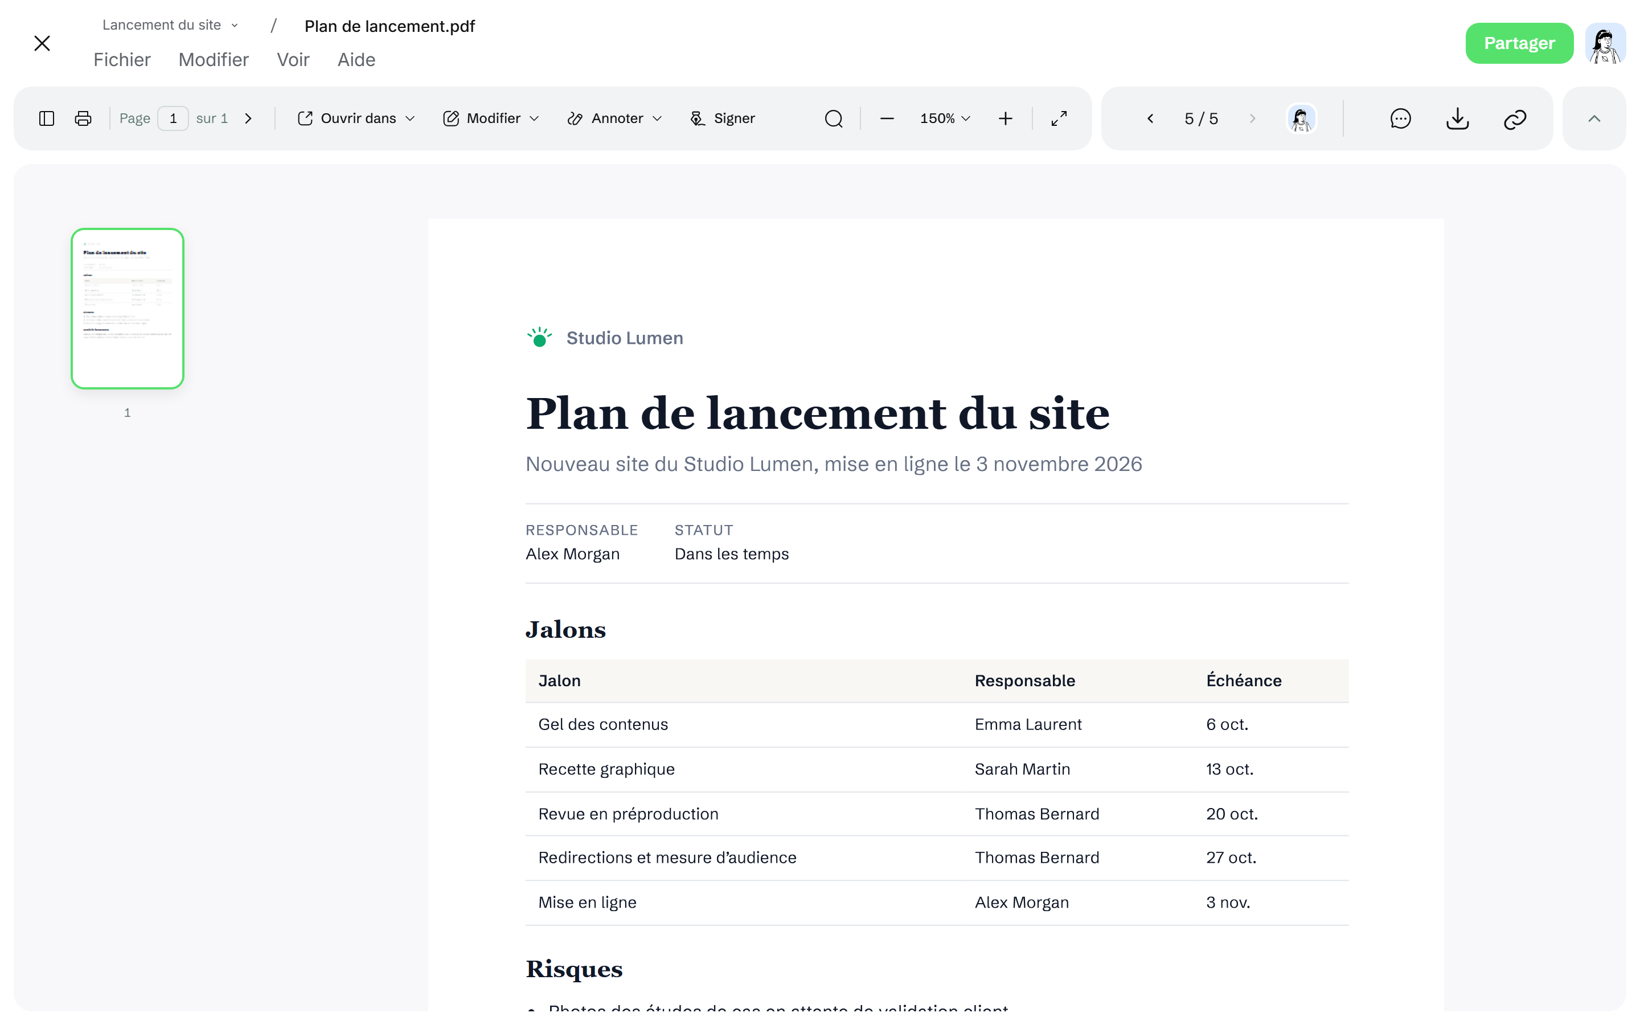Click the file owner avatar in toolbar
The image size is (1640, 1025).
[x=1301, y=118]
